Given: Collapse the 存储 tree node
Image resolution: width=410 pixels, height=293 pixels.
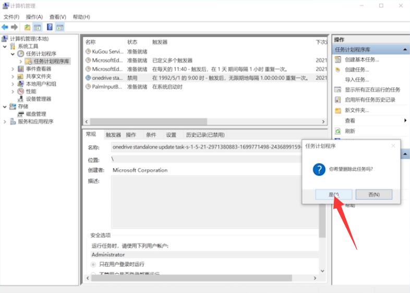Looking at the screenshot, I should pyautogui.click(x=5, y=107).
